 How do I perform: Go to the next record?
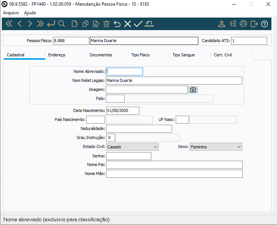[30, 24]
